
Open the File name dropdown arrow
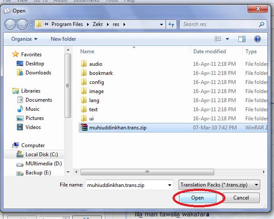[x=170, y=185]
